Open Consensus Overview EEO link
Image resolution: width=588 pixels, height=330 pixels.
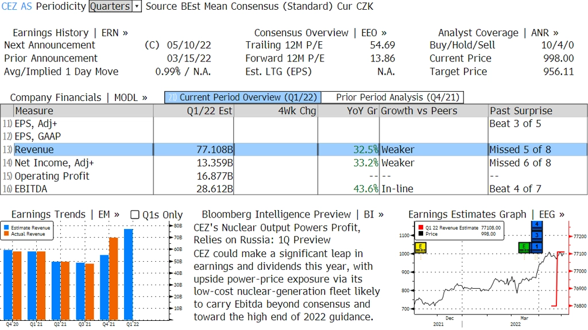point(320,33)
